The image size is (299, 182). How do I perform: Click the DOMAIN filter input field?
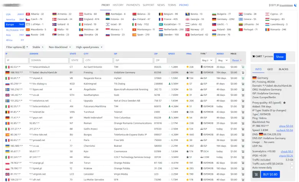[48, 60]
